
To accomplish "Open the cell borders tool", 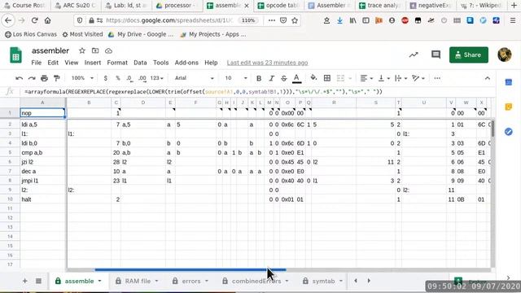I will (x=327, y=78).
